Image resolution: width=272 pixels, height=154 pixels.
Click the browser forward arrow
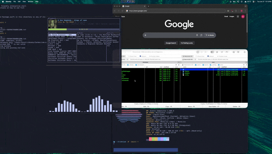[x=119, y=11]
